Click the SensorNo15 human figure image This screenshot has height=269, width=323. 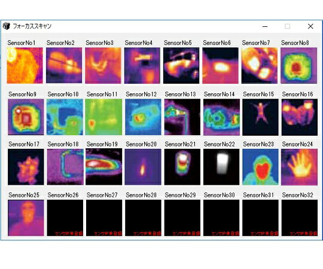260,117
